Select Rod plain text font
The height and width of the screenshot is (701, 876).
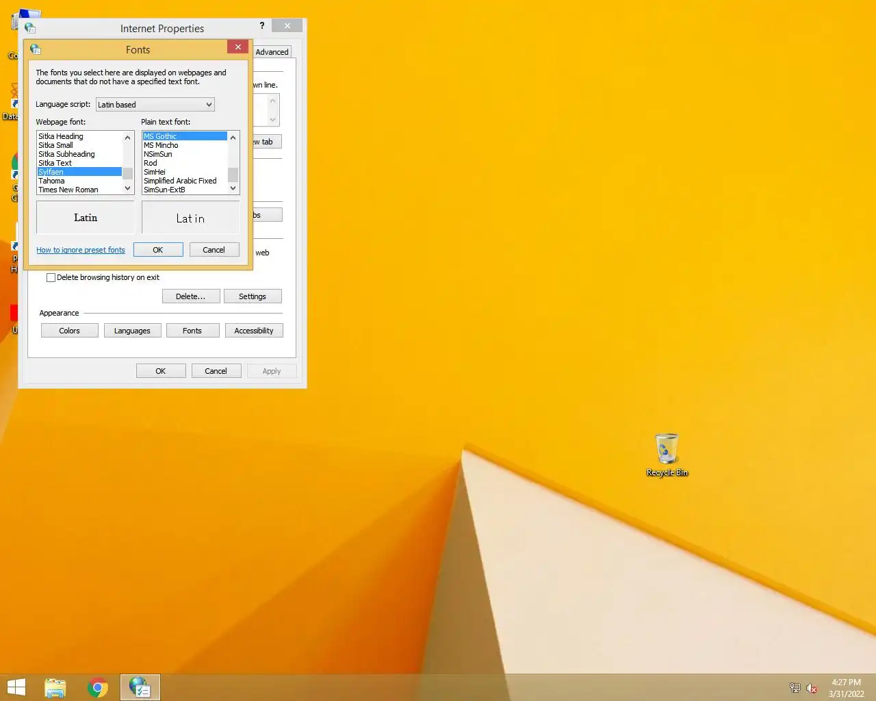point(185,163)
